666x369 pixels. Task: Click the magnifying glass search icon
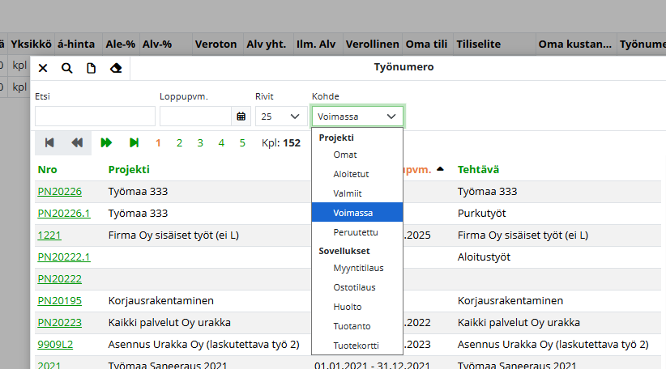pos(66,68)
